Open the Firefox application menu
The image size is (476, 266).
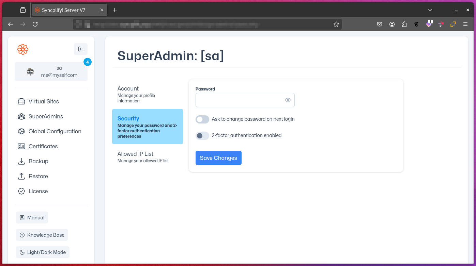pos(465,24)
